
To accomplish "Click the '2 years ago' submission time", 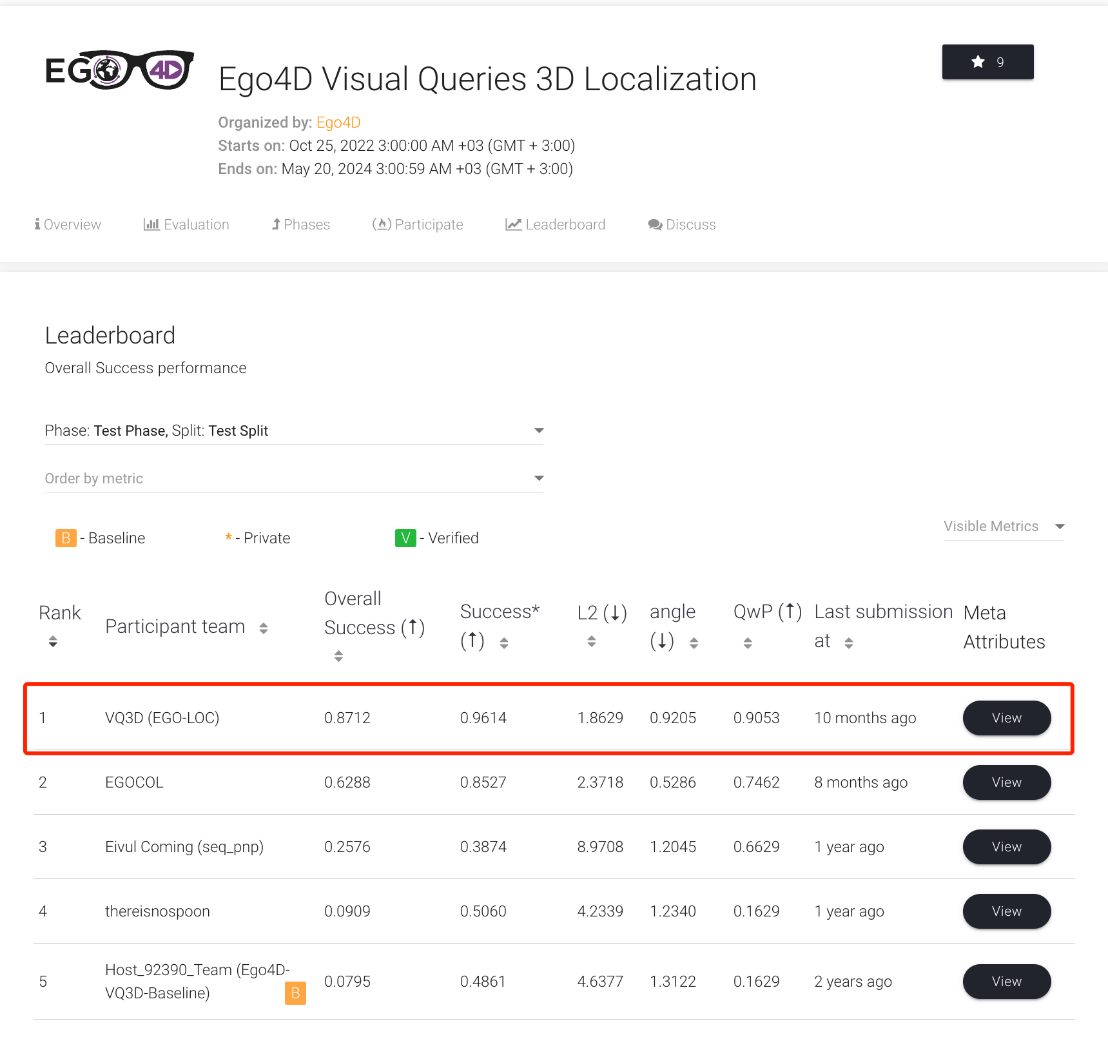I will [853, 982].
